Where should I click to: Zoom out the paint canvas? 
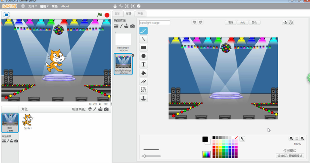(x=291, y=138)
